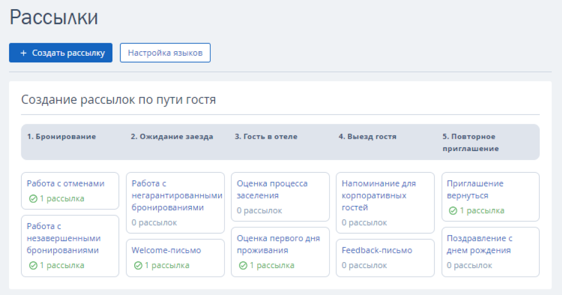Click 0 рассылок under Напоминание для корпоративных гостей
The image size is (562, 295).
[x=364, y=223]
